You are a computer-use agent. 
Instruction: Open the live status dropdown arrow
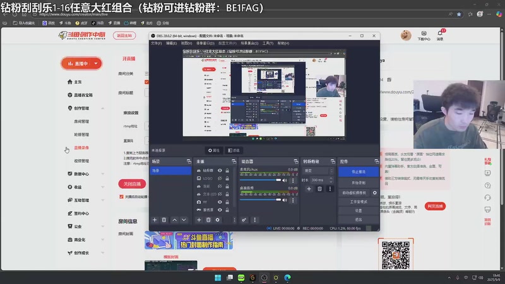point(96,64)
